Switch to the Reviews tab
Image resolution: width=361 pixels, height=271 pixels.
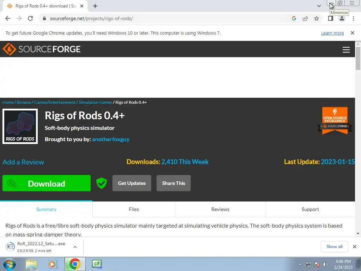point(220,209)
